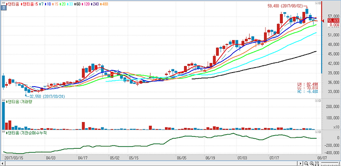Minimize the 거래량 volume pane
This screenshot has height=166, width=341.
(x=316, y=101)
